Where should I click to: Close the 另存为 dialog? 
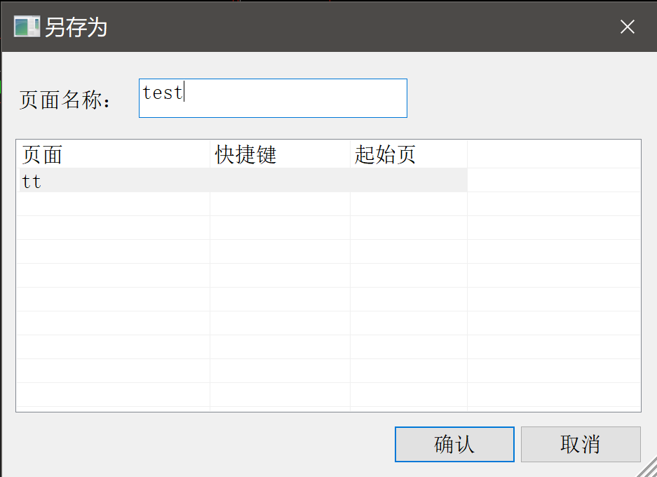click(x=628, y=27)
